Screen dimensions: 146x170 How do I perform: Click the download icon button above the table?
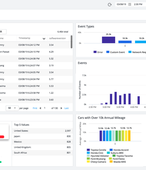click(1, 32)
